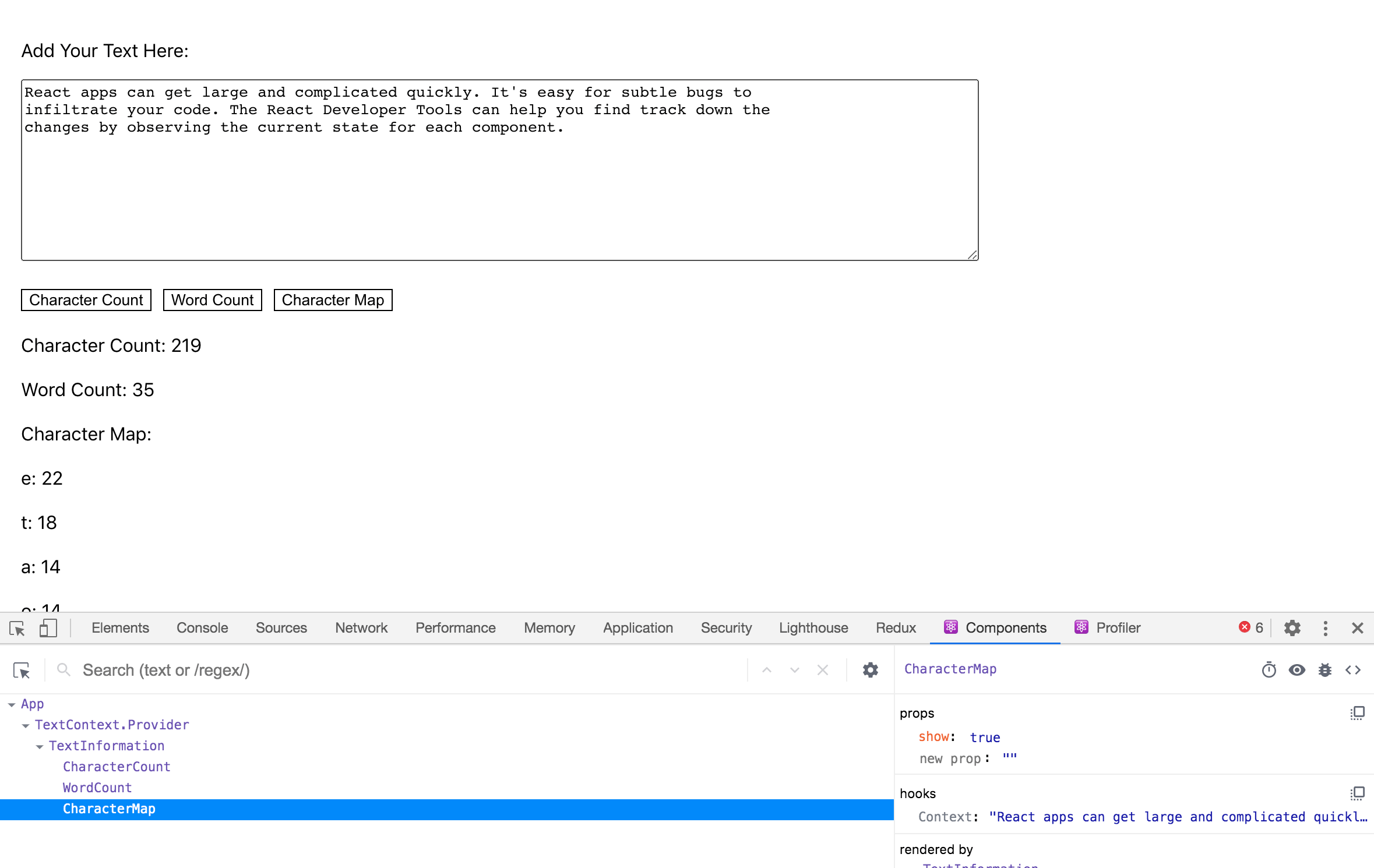Viewport: 1374px width, 868px height.
Task: View component source code icon
Action: (1353, 670)
